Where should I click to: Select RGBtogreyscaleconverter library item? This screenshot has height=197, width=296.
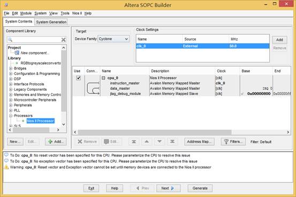[40, 63]
